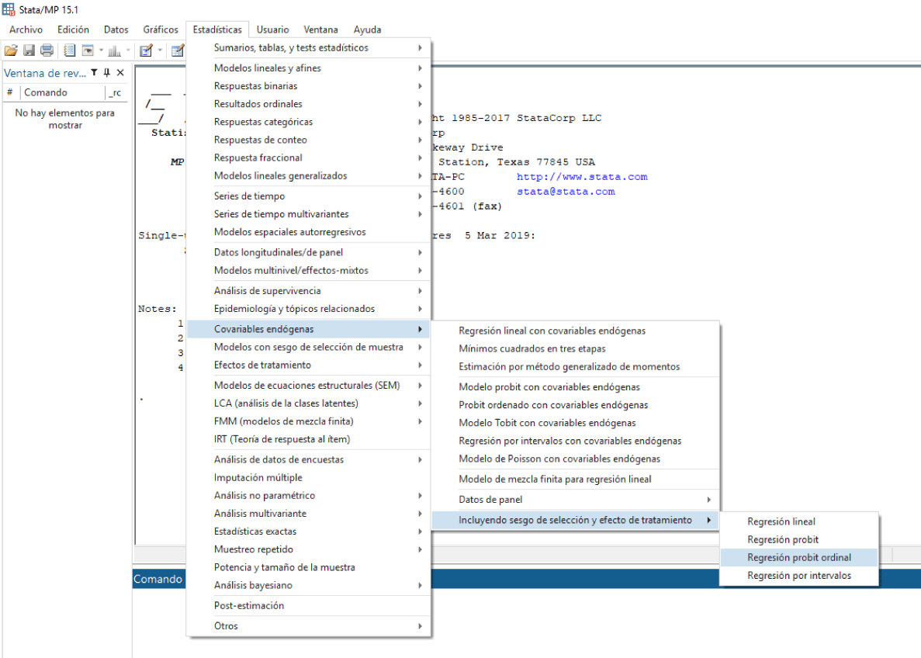Click the _rc column header
921x658 pixels.
click(x=116, y=93)
